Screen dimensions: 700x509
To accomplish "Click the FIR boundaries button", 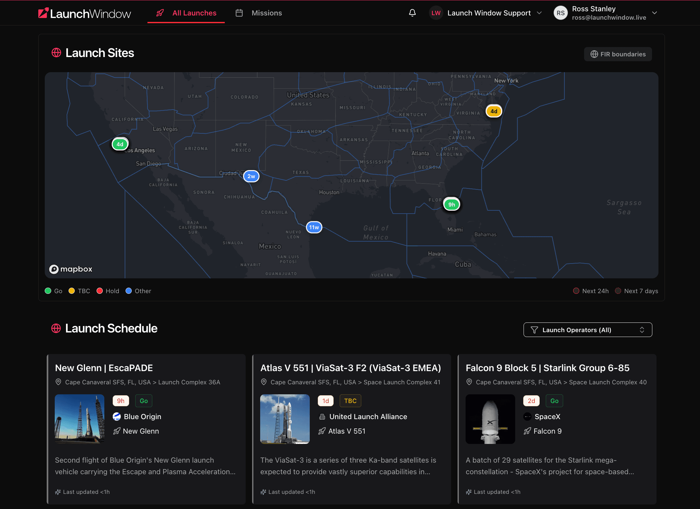I will [618, 54].
